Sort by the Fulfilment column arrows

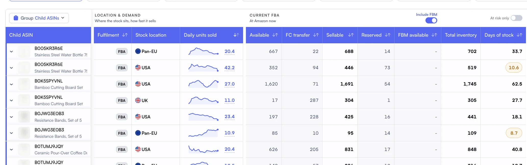(125, 35)
